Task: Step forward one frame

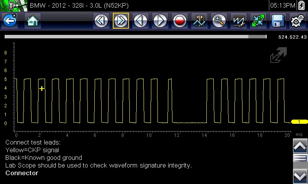Action: (160, 21)
